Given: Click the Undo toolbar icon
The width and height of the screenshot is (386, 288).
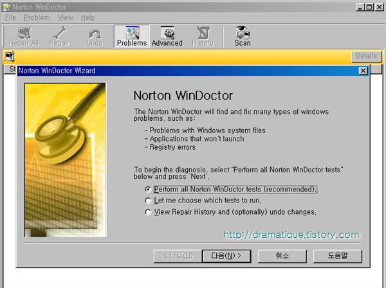Looking at the screenshot, I should (x=95, y=36).
